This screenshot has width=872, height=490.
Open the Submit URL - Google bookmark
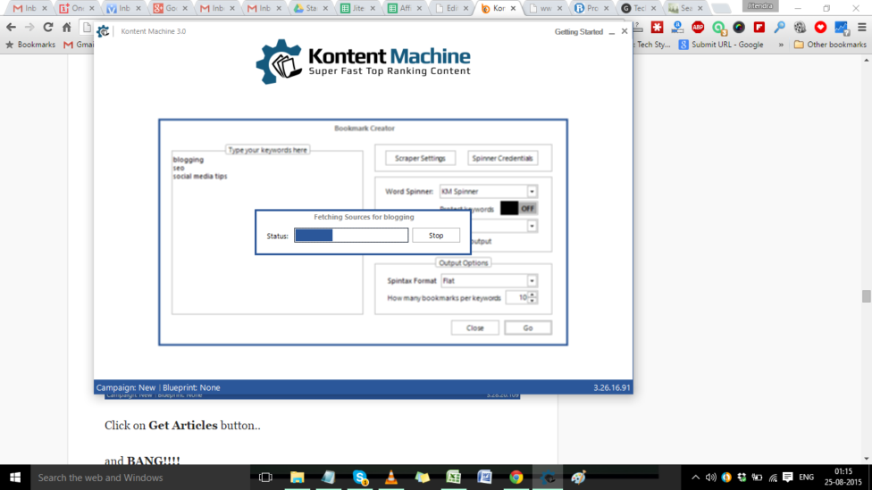coord(721,45)
